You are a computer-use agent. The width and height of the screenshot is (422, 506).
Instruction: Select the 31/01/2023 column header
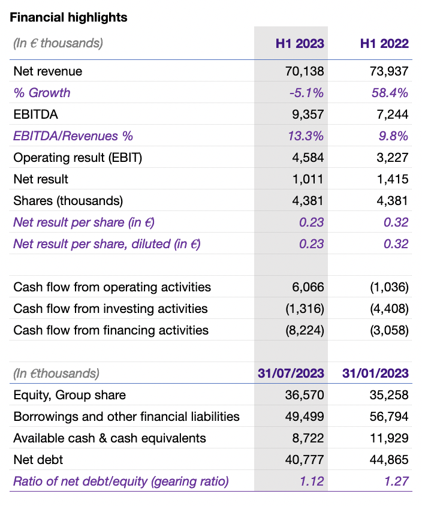pyautogui.click(x=375, y=374)
